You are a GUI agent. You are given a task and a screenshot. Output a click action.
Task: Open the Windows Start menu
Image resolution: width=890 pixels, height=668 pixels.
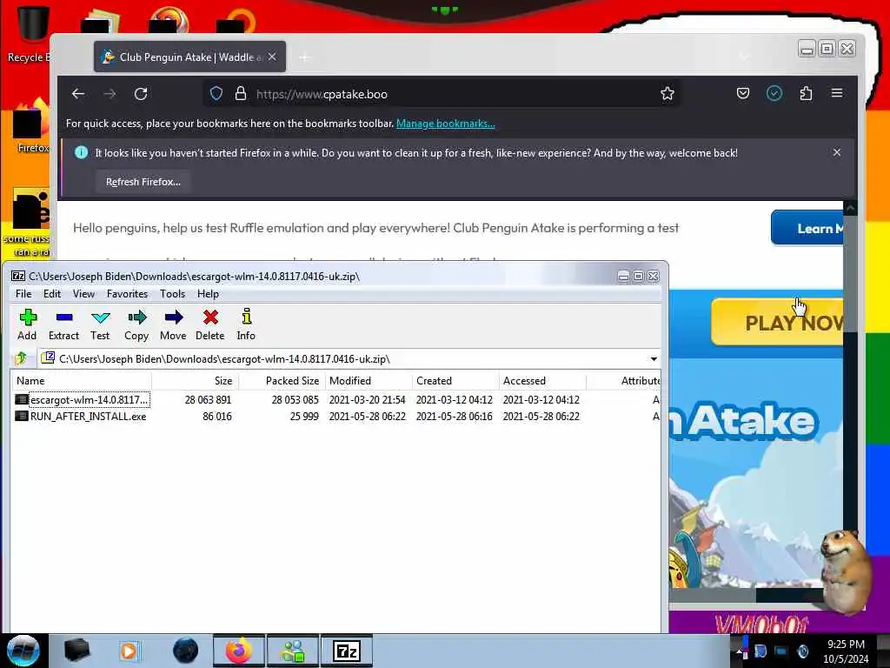(23, 651)
